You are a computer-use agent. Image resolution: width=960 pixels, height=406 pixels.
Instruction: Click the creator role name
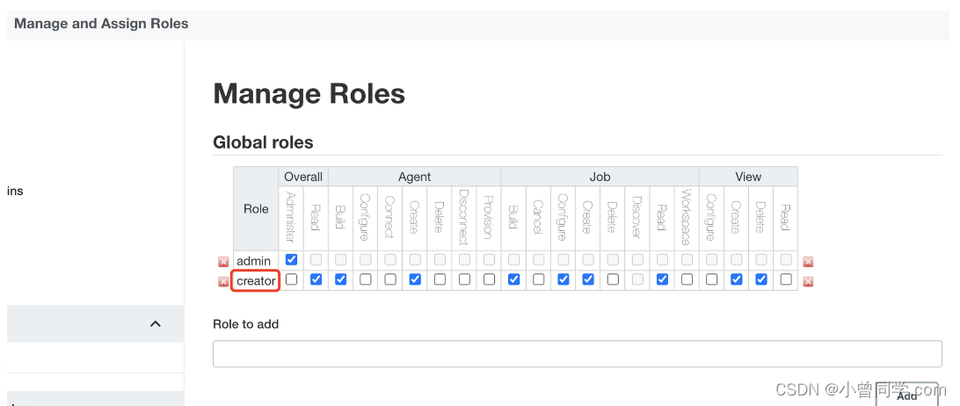point(256,281)
